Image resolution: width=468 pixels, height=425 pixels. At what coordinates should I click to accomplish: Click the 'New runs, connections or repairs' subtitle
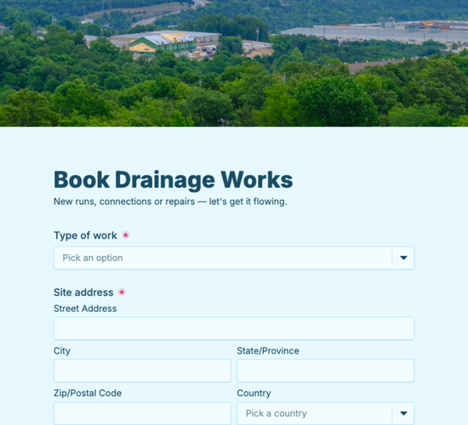170,201
